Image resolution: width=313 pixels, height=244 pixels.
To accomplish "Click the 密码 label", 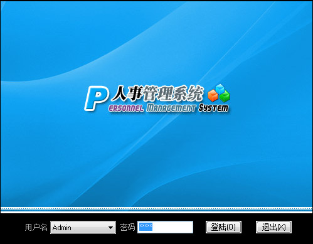I will (x=127, y=227).
